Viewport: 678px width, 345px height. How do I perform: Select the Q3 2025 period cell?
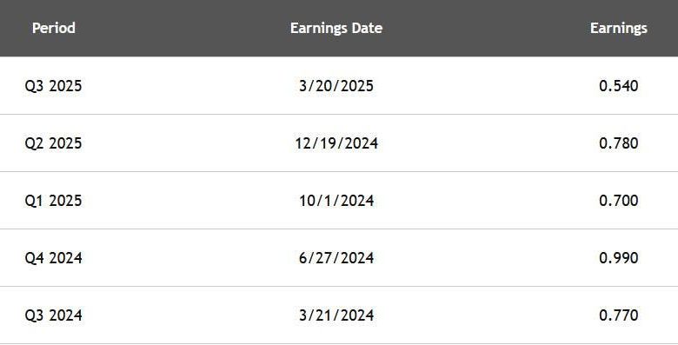click(53, 86)
